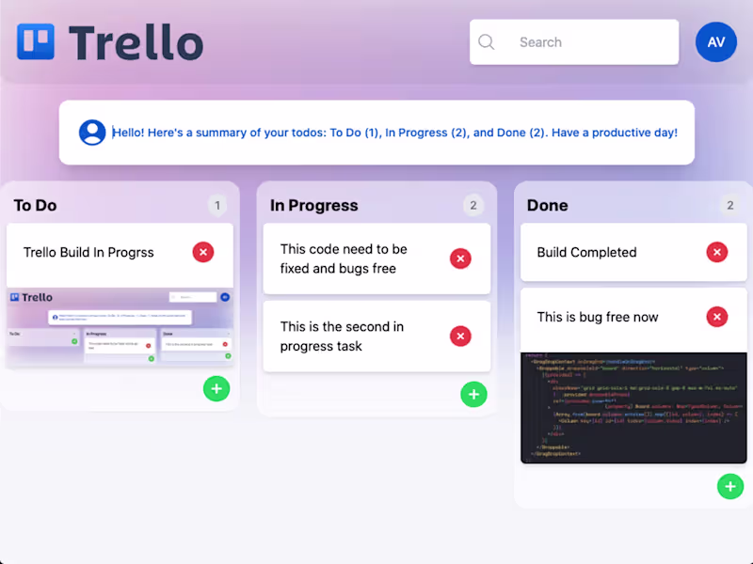Screen dimensions: 753x564
Task: Click the user icon in summary banner
Action: point(92,133)
